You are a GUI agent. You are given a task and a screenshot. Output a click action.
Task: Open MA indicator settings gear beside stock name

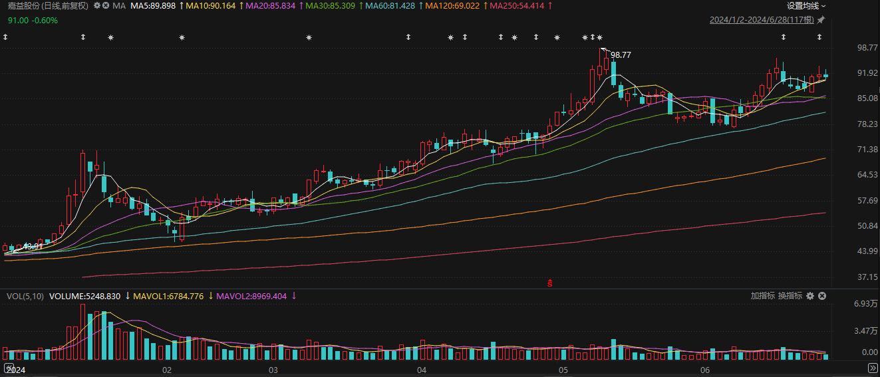point(97,5)
